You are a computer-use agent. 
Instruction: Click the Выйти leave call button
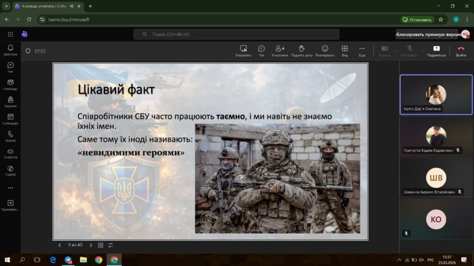point(461,50)
